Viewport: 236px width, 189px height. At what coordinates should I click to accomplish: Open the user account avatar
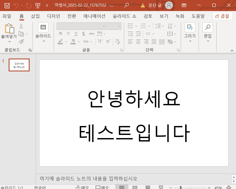pyautogui.click(x=169, y=5)
